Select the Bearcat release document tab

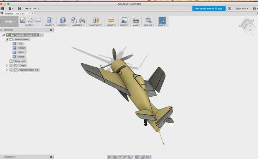coord(15,14)
